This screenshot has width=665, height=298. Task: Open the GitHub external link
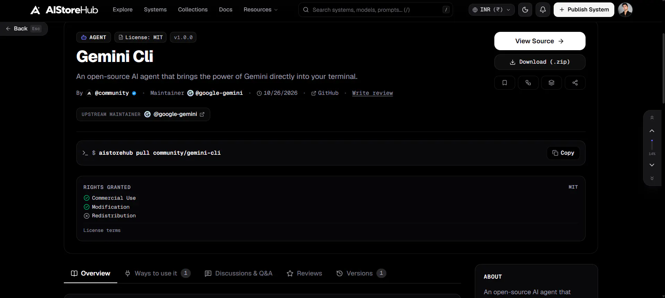325,93
